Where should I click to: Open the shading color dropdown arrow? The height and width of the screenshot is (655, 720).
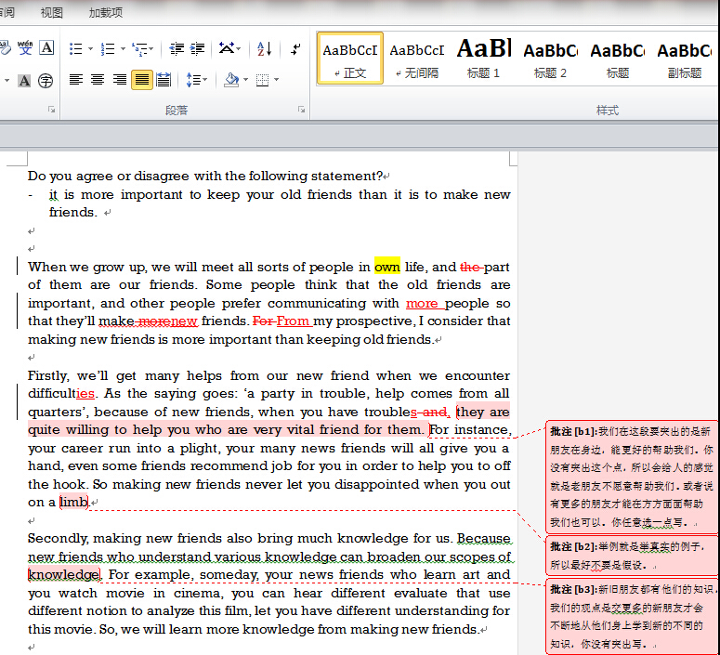tap(245, 80)
